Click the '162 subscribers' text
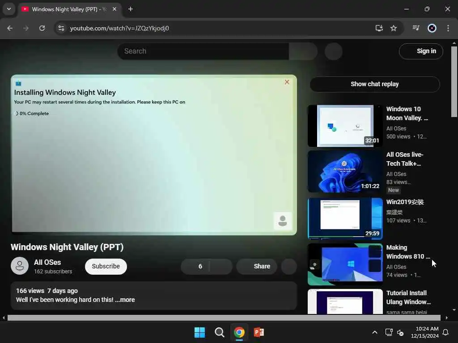 [x=53, y=272]
